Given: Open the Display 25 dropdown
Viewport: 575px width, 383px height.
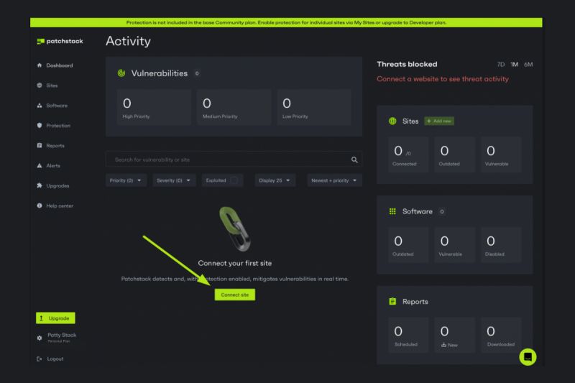Looking at the screenshot, I should [x=275, y=180].
